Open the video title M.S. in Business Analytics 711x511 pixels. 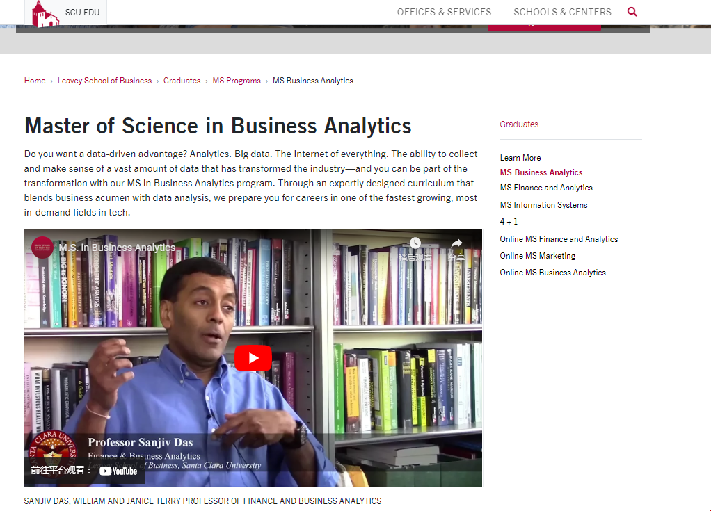[x=117, y=248]
